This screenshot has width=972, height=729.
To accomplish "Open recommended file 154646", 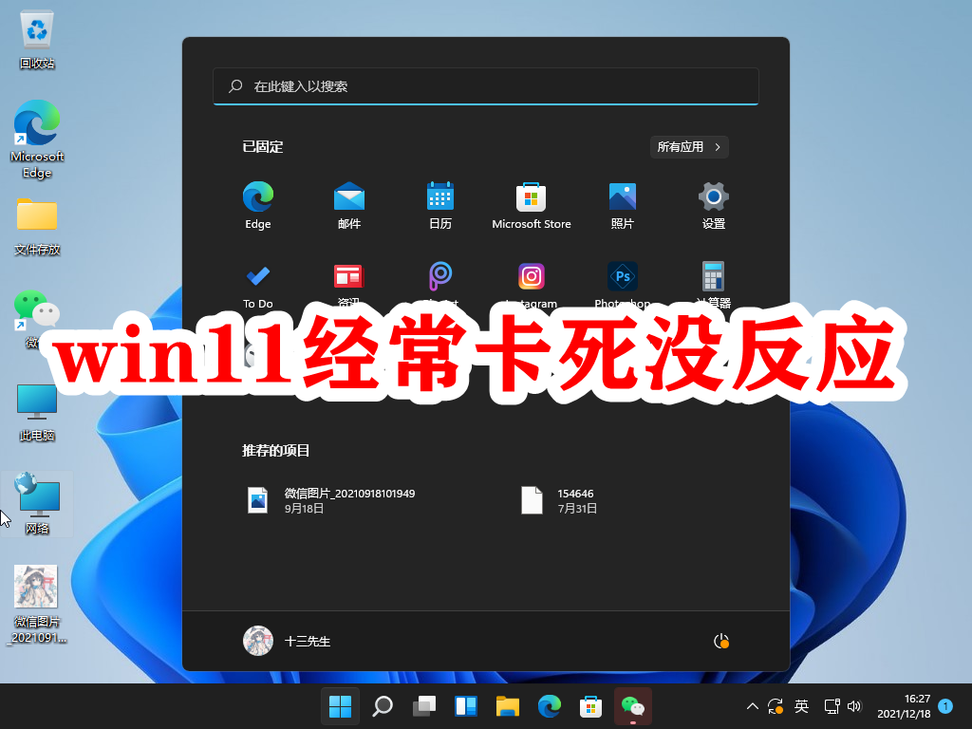I will [x=559, y=500].
